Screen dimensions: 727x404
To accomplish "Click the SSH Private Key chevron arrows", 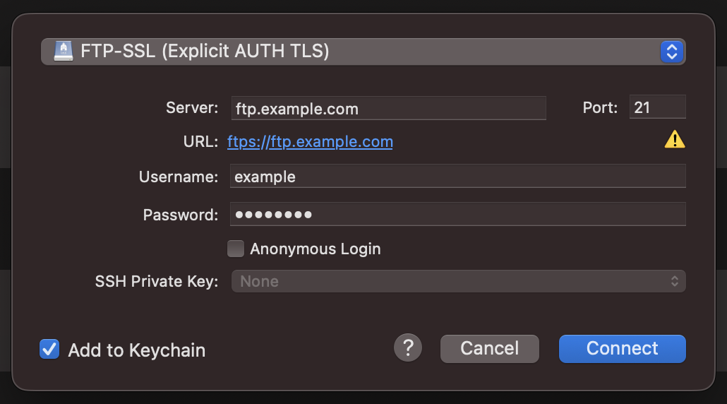I will pyautogui.click(x=675, y=281).
